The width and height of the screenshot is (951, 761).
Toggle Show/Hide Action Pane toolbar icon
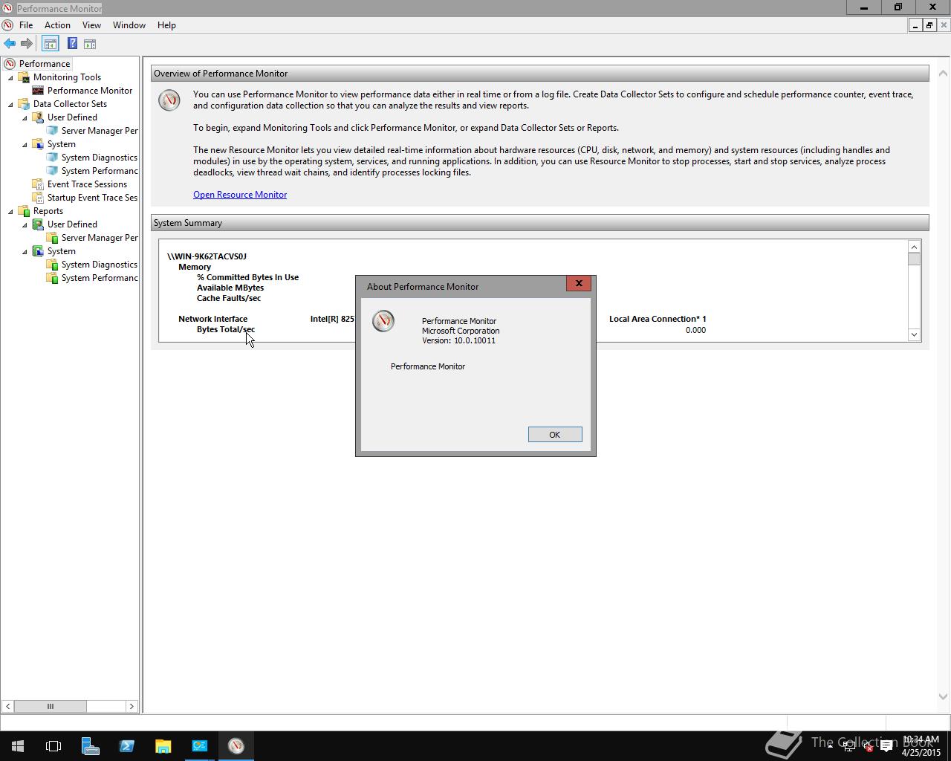[90, 44]
